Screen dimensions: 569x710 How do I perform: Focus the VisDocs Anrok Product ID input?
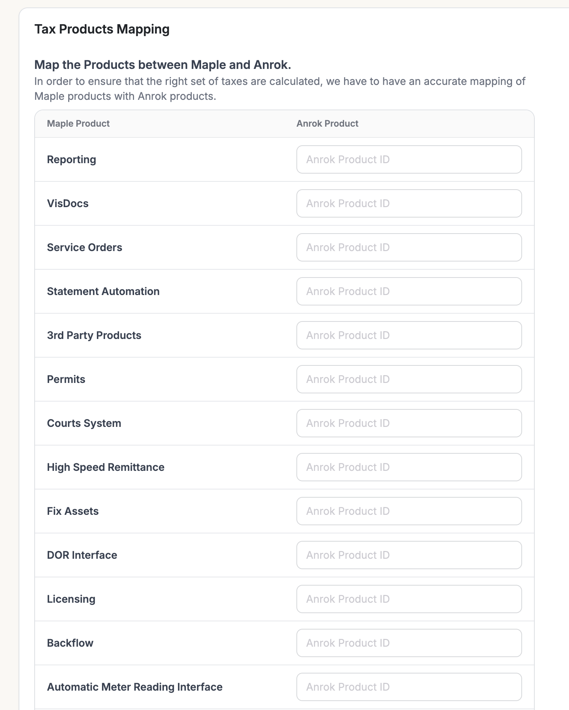click(409, 203)
